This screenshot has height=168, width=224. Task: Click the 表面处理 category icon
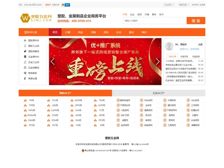[25, 78]
